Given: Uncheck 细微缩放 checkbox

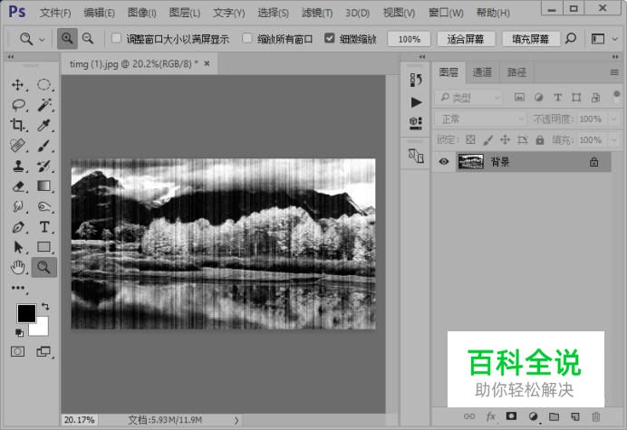Looking at the screenshot, I should point(330,38).
